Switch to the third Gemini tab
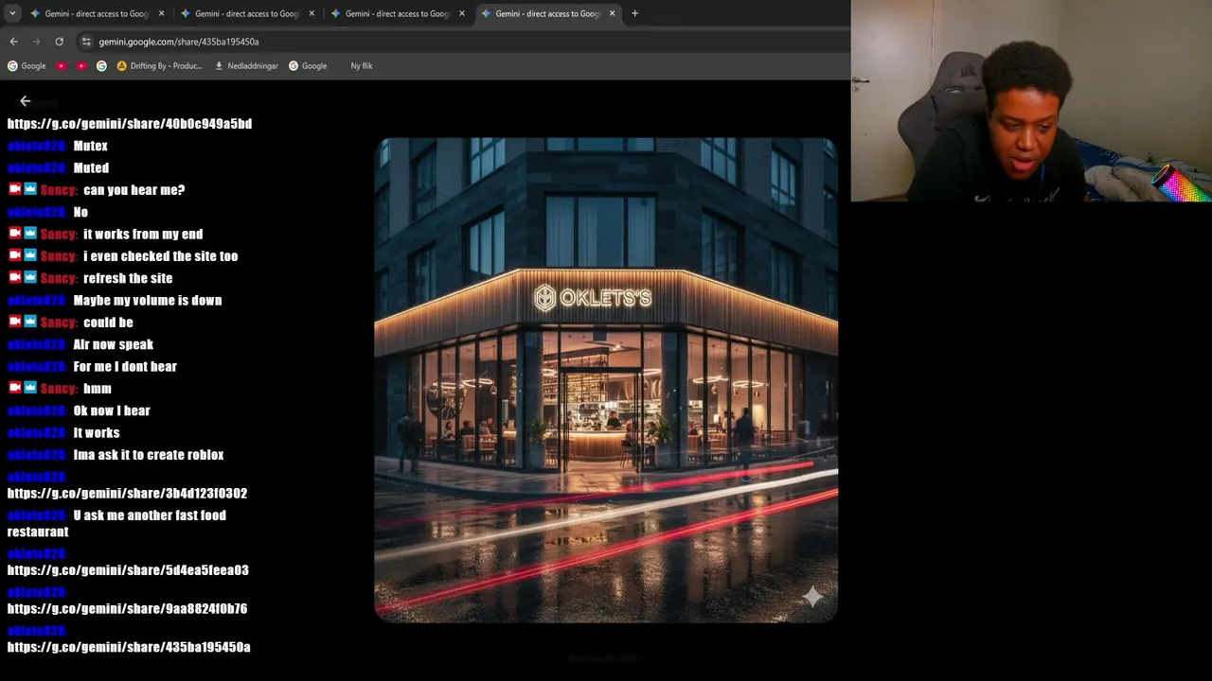 point(398,13)
